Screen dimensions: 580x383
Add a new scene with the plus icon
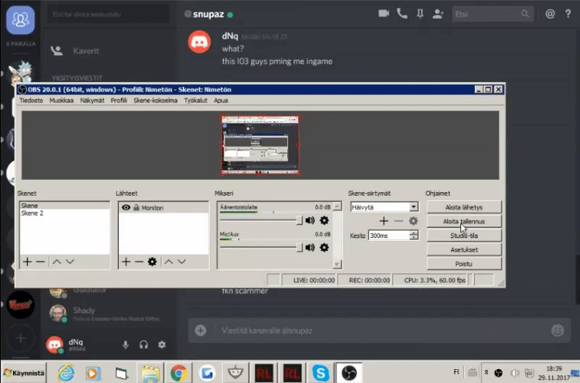pyautogui.click(x=27, y=262)
